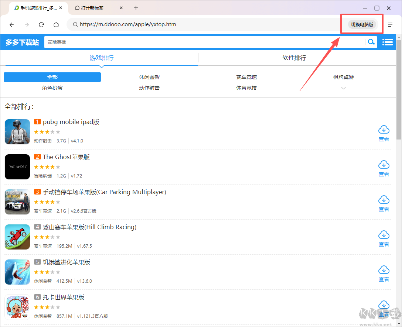Click the 多多下载站 logo

(x=22, y=42)
